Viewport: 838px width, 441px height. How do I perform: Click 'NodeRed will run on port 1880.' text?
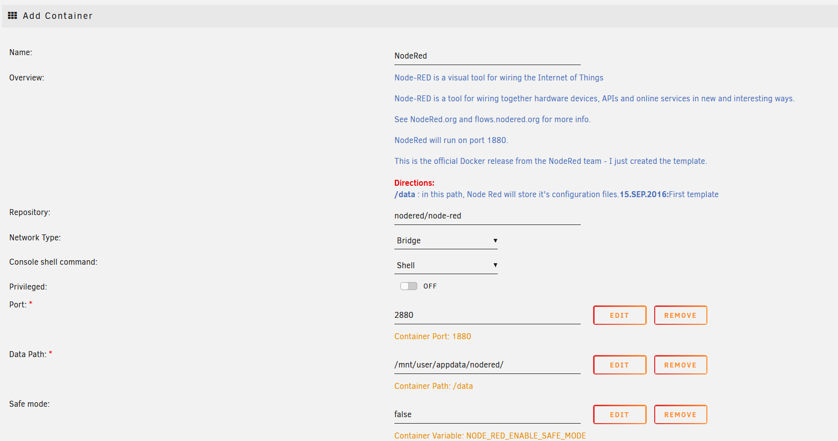[451, 140]
